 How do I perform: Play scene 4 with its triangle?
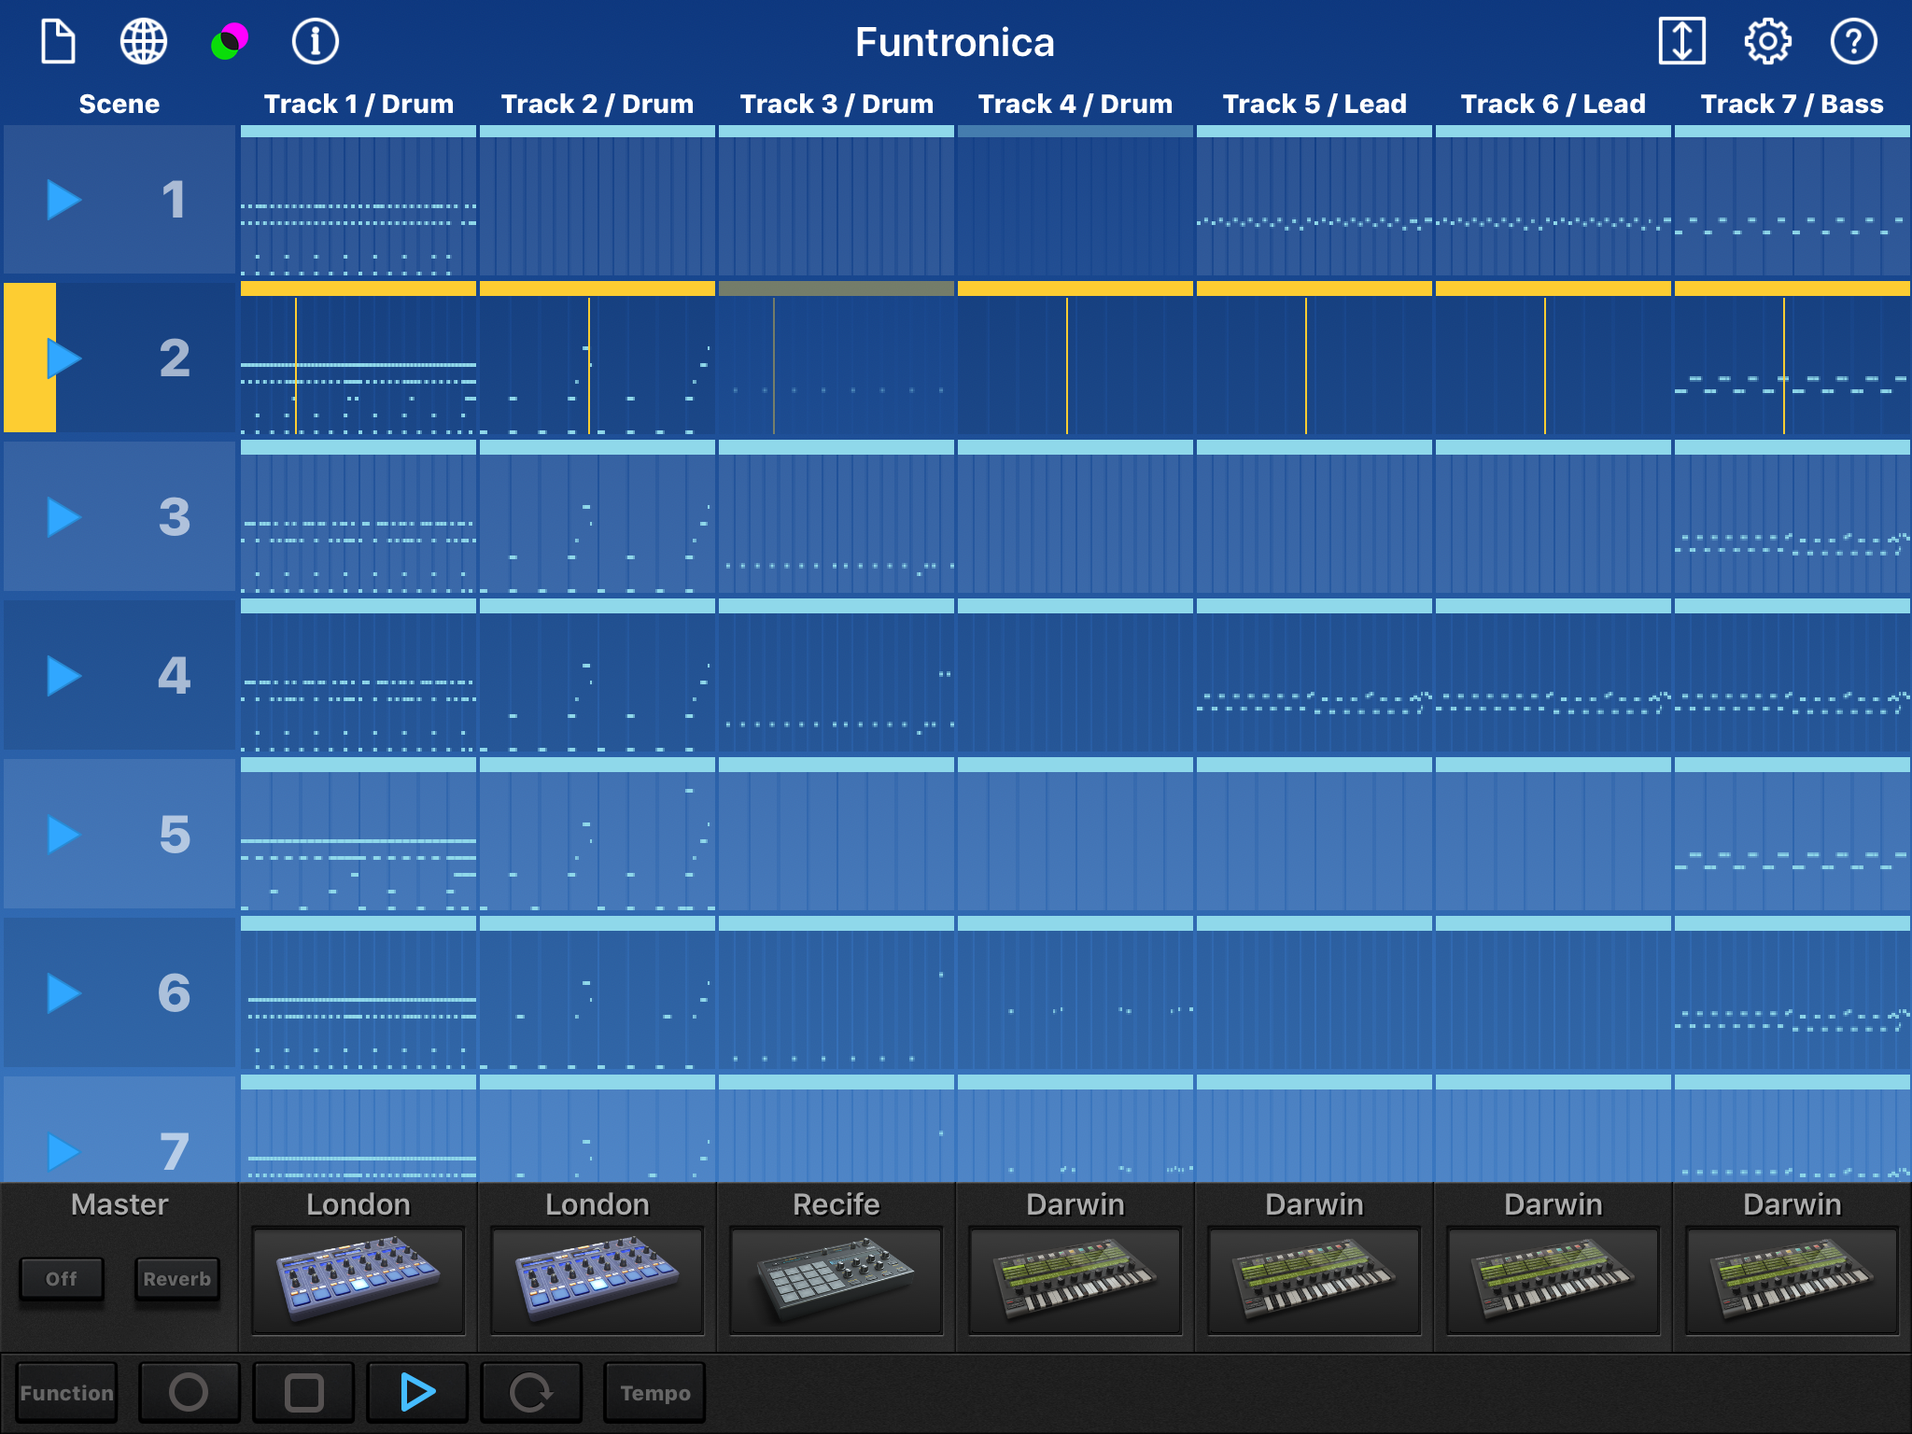(63, 676)
